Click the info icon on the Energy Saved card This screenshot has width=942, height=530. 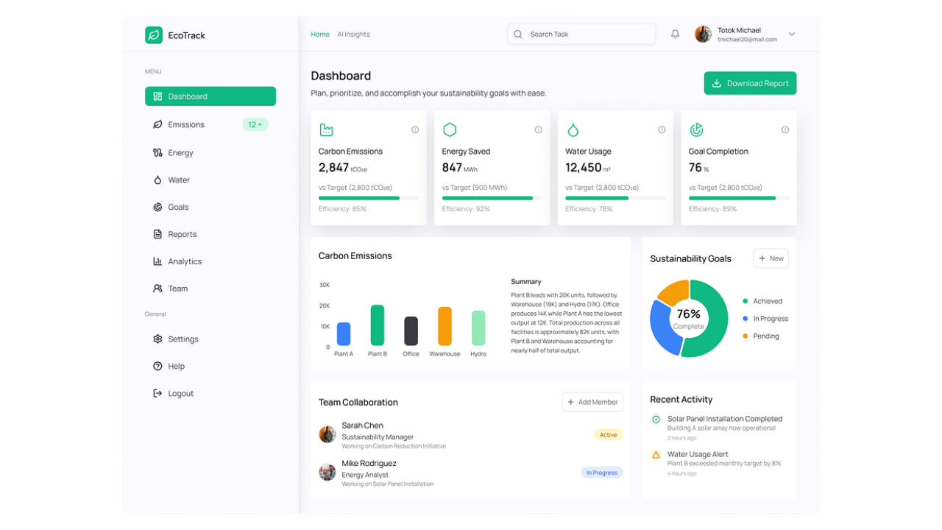tap(539, 130)
